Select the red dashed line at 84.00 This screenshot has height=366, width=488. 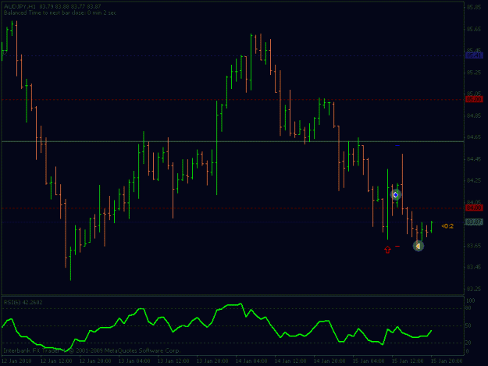tap(233, 208)
